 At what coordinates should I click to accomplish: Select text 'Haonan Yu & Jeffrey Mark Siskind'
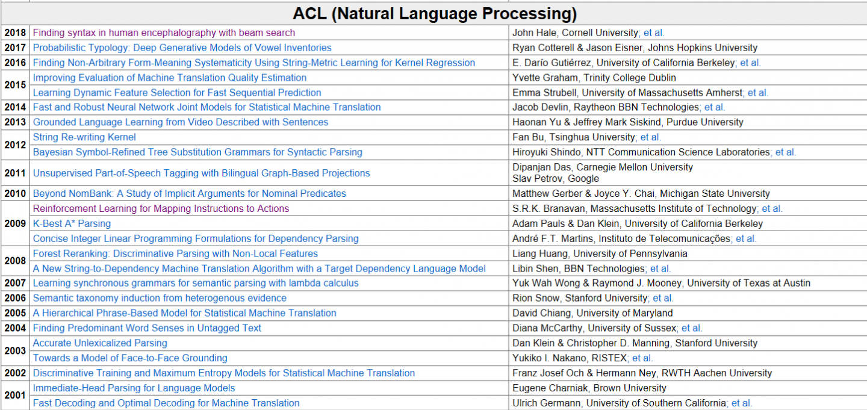pyautogui.click(x=586, y=122)
